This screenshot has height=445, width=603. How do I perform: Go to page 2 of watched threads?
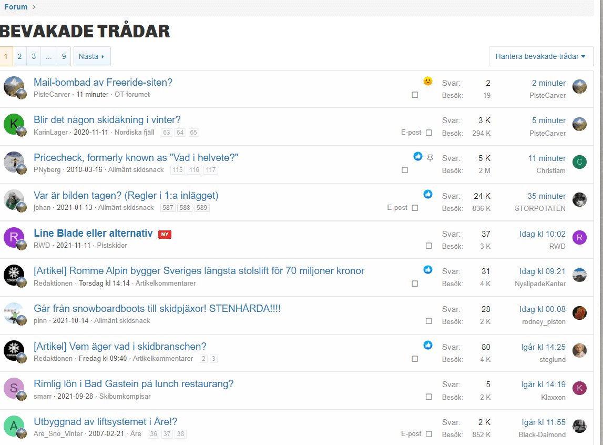pyautogui.click(x=19, y=56)
